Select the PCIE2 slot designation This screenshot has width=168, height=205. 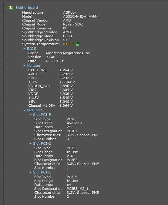pos(72,160)
